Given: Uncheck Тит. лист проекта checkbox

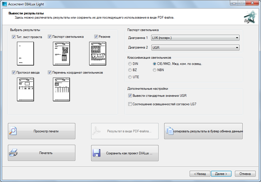Looking at the screenshot, I should pos(14,37).
